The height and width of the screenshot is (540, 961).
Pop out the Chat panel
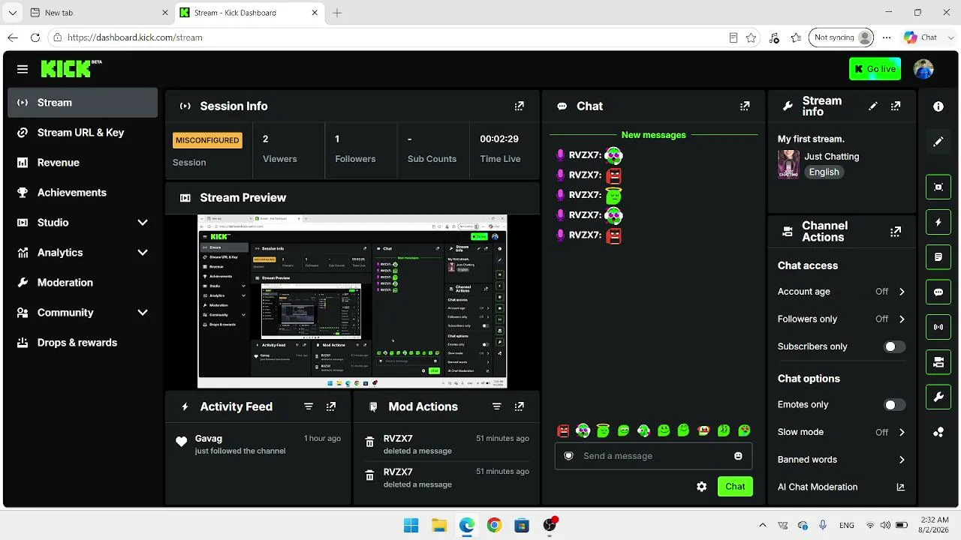tap(745, 106)
